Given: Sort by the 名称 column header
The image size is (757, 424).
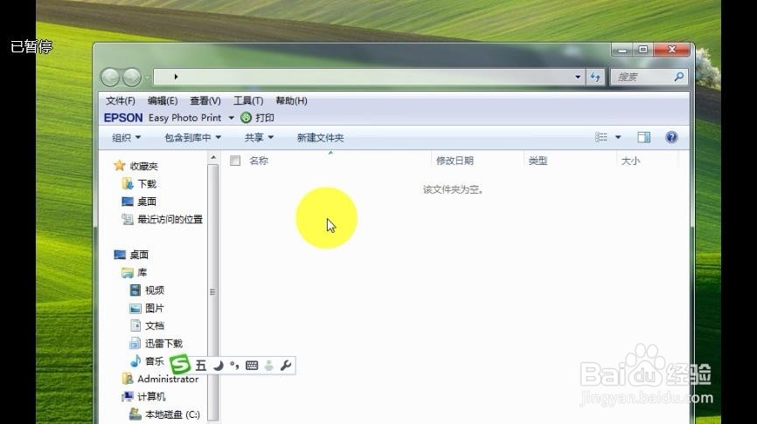Looking at the screenshot, I should (258, 161).
